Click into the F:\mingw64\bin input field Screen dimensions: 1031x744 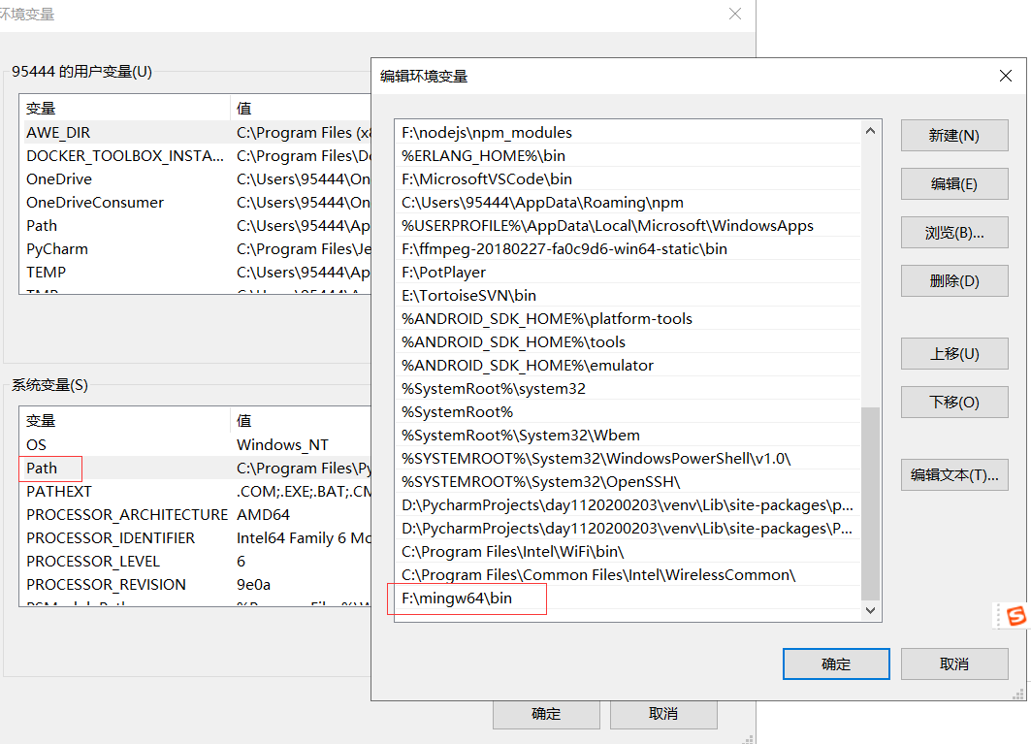coord(468,598)
